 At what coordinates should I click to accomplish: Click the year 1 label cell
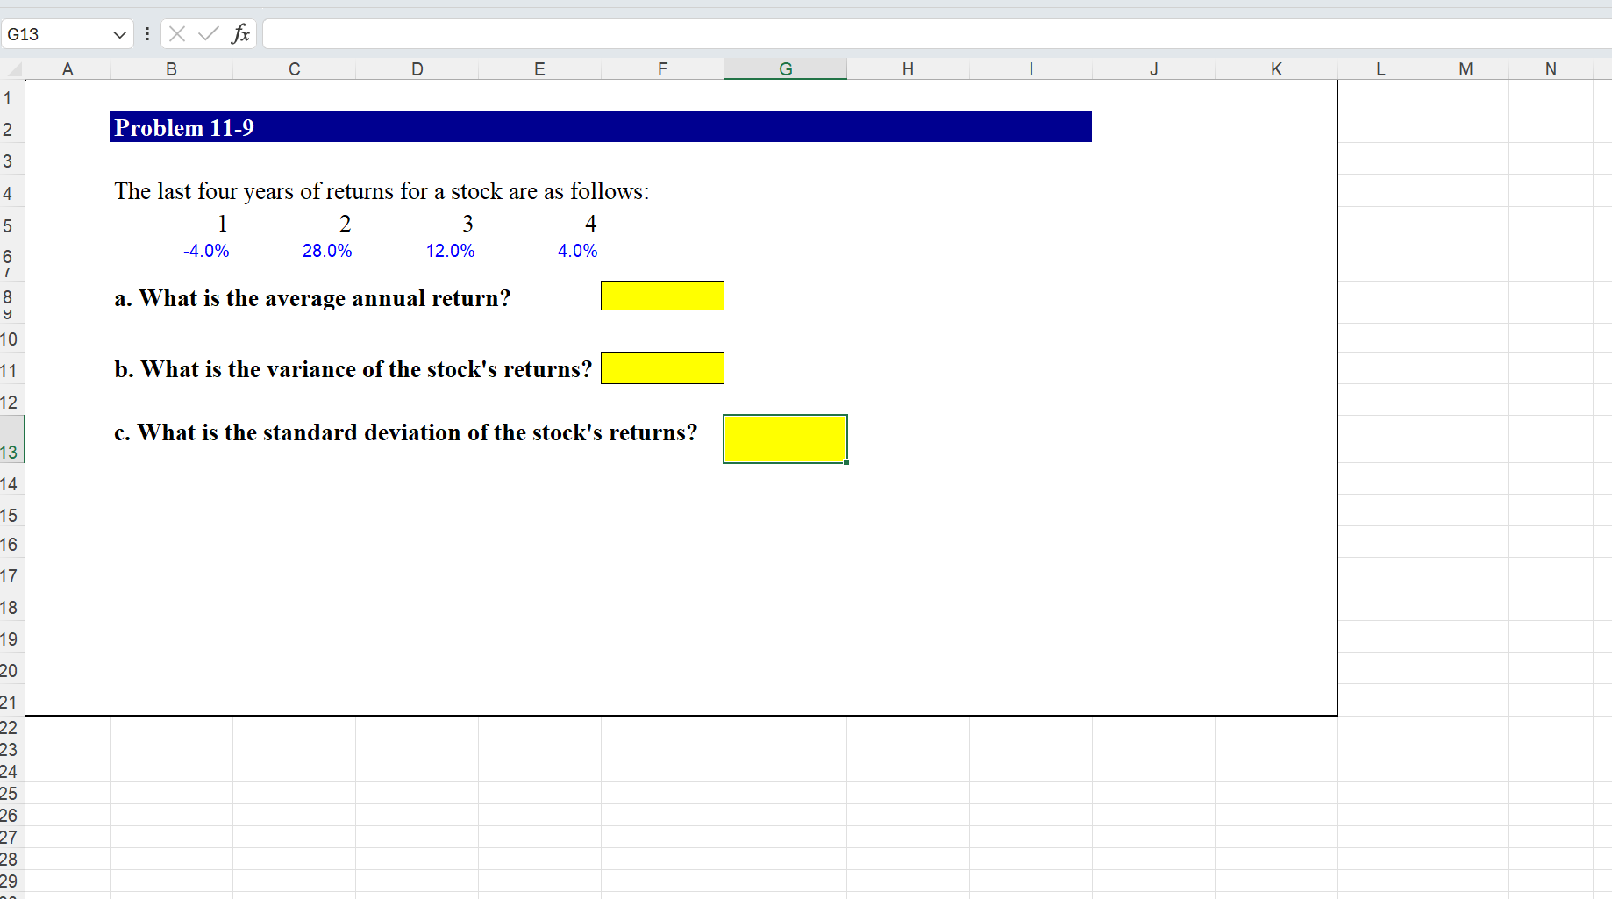coord(223,224)
